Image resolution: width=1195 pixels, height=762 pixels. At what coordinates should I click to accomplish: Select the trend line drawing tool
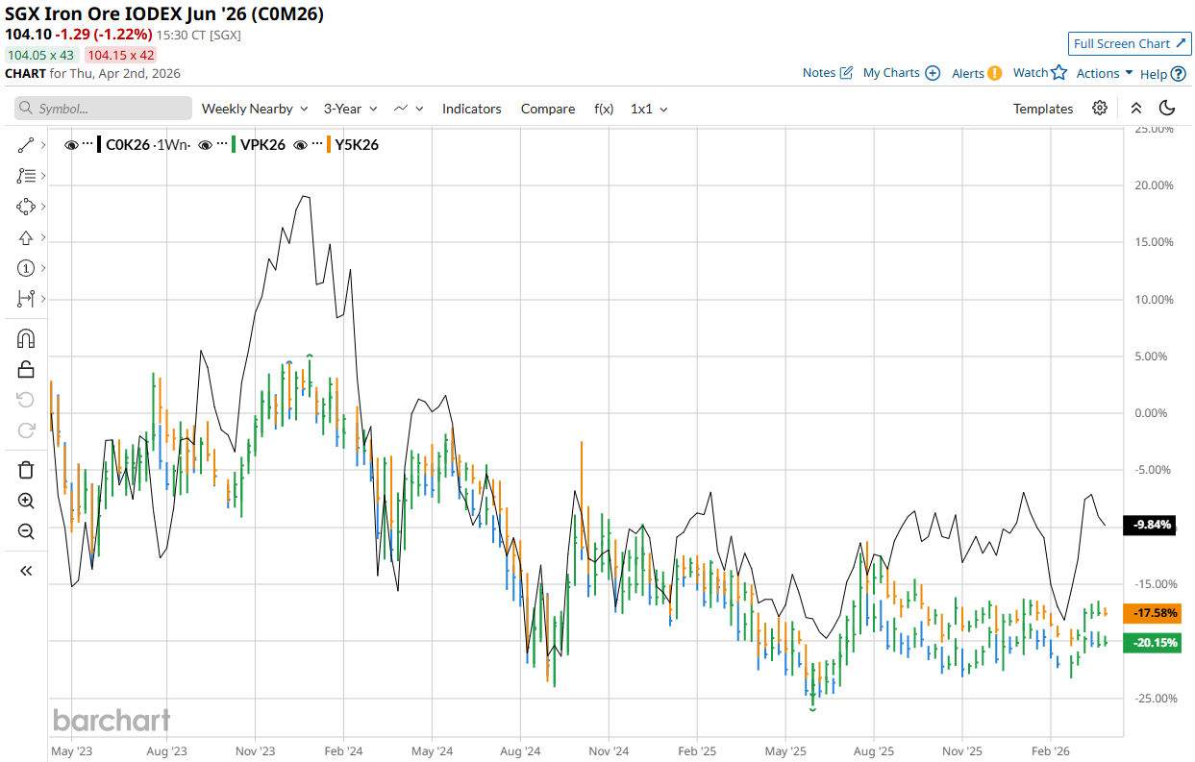tap(26, 145)
